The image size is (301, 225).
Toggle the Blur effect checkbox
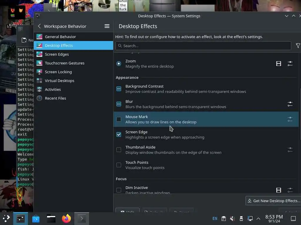[119, 104]
